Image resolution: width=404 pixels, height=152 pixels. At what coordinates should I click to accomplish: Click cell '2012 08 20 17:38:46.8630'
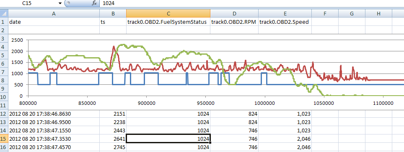[x=54, y=114]
